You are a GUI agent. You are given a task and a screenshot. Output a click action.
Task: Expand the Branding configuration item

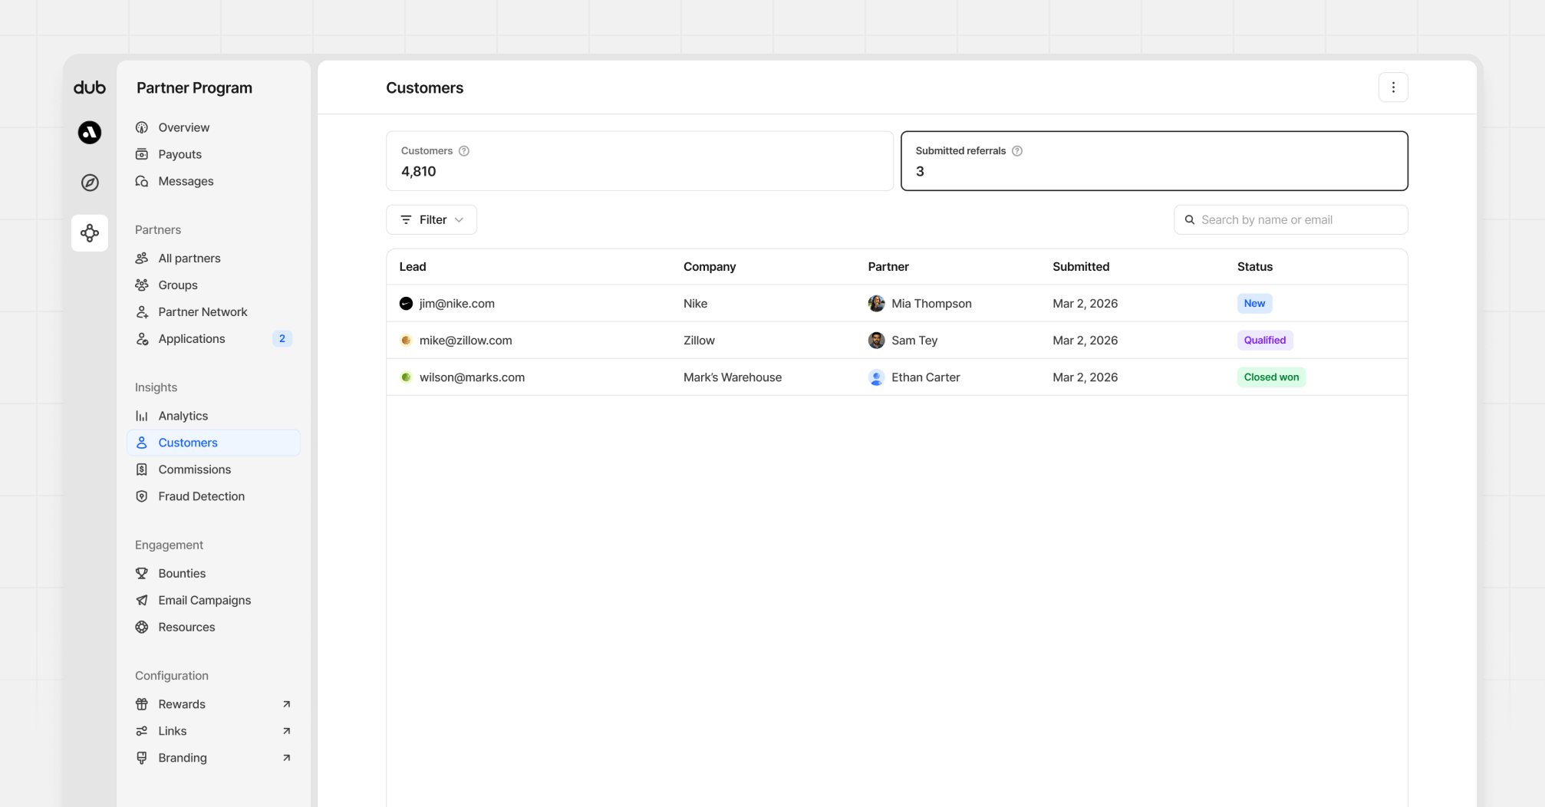[x=182, y=757]
